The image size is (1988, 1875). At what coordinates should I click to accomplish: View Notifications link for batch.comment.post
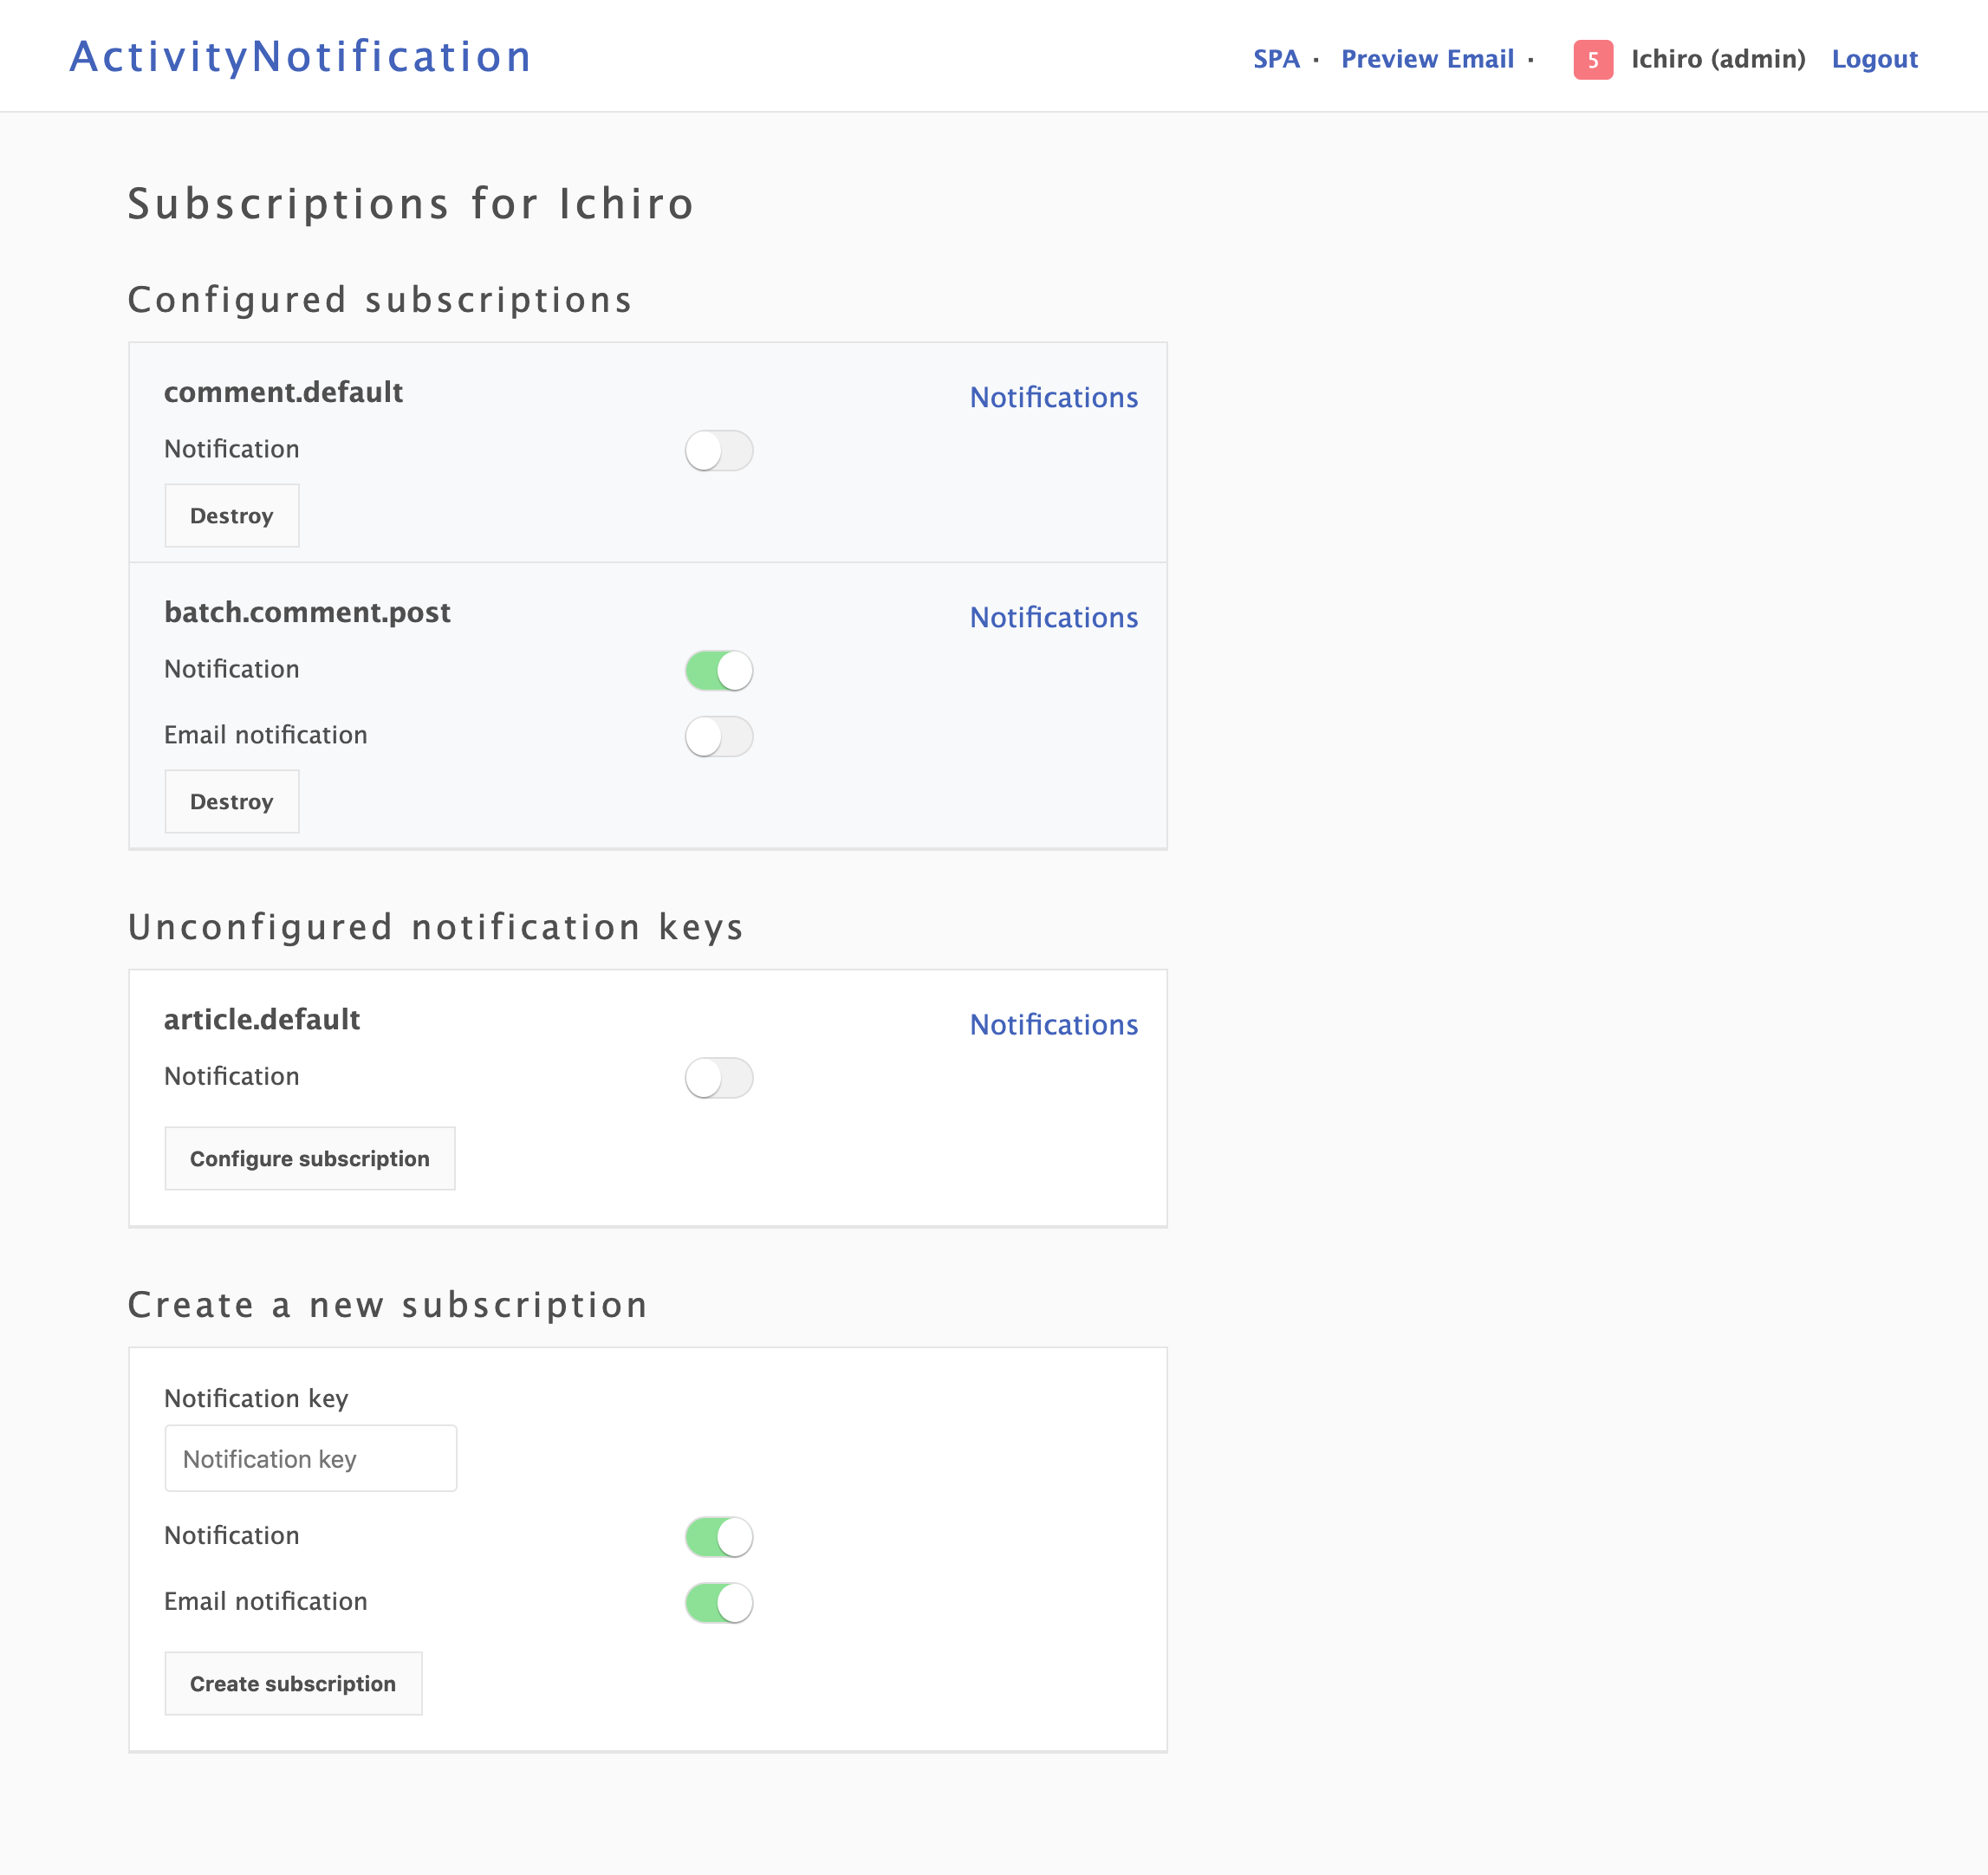click(1053, 618)
